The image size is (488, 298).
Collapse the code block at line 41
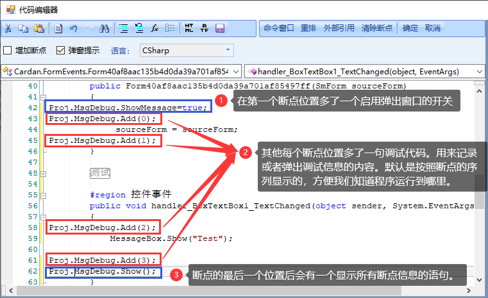pyautogui.click(x=44, y=97)
